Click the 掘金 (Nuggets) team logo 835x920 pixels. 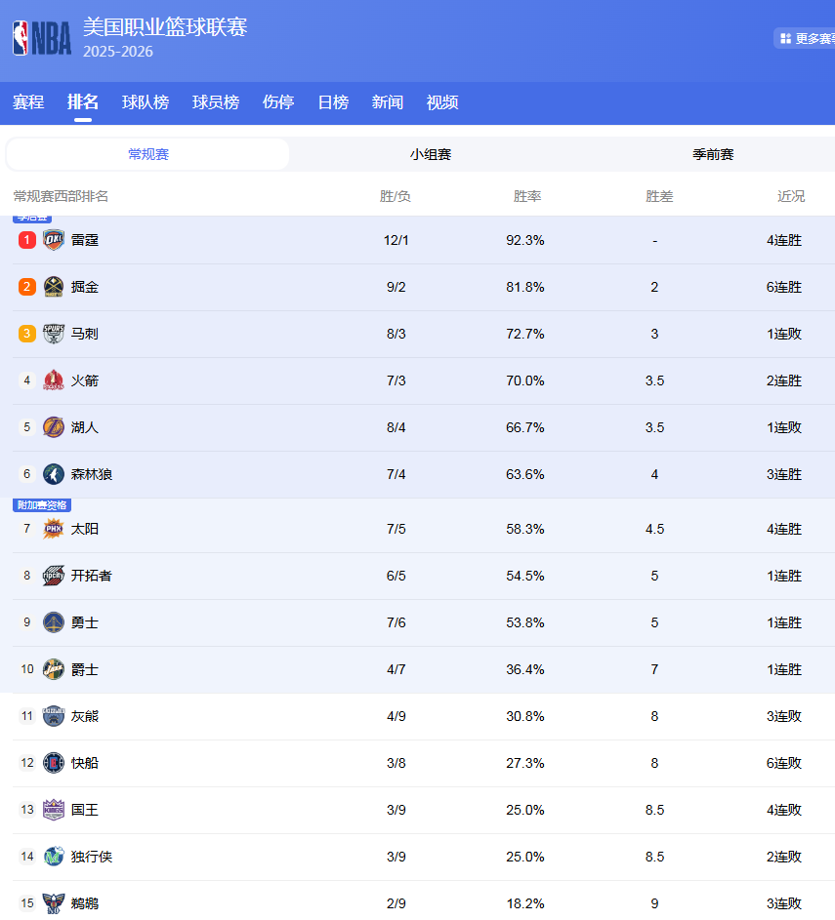click(54, 287)
